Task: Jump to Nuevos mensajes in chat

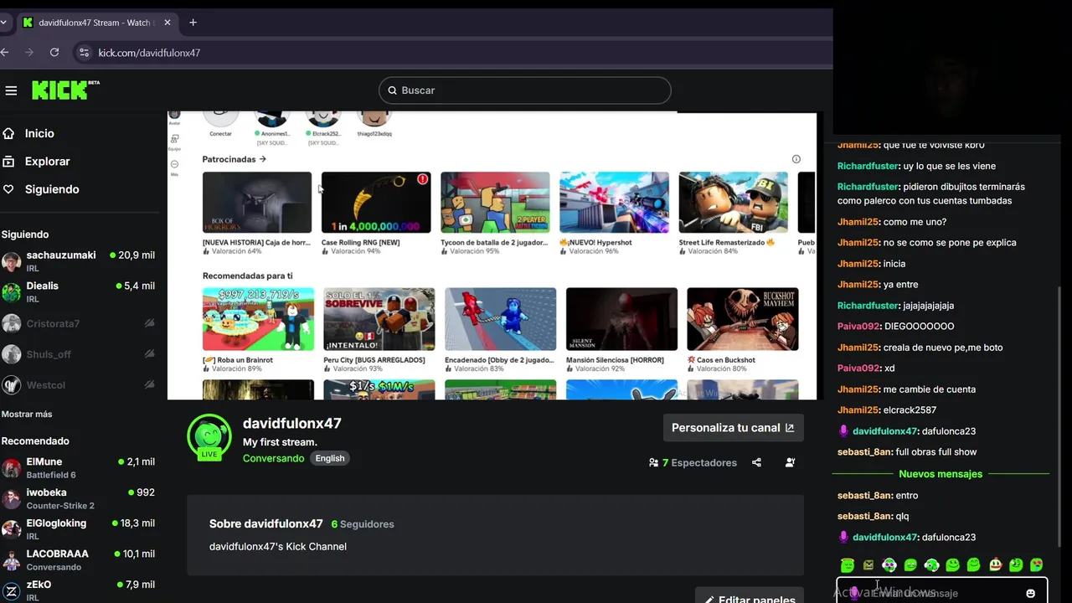Action: point(941,474)
